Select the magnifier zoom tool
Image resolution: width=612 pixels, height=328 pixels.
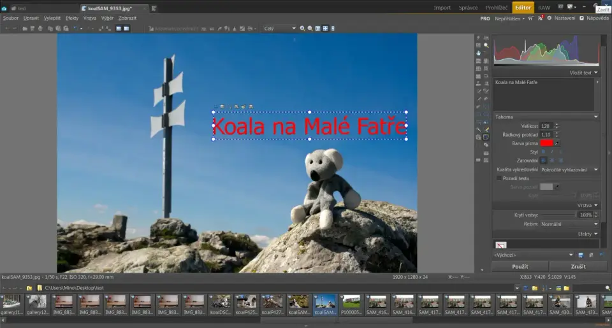(486, 45)
